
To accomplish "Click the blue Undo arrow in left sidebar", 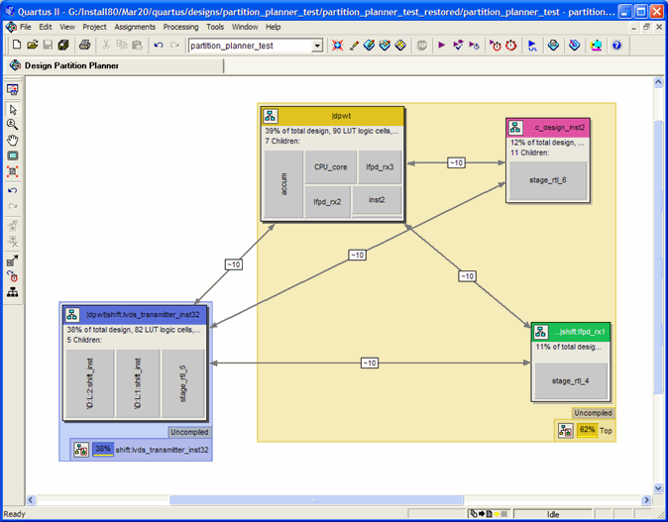I will 12,190.
